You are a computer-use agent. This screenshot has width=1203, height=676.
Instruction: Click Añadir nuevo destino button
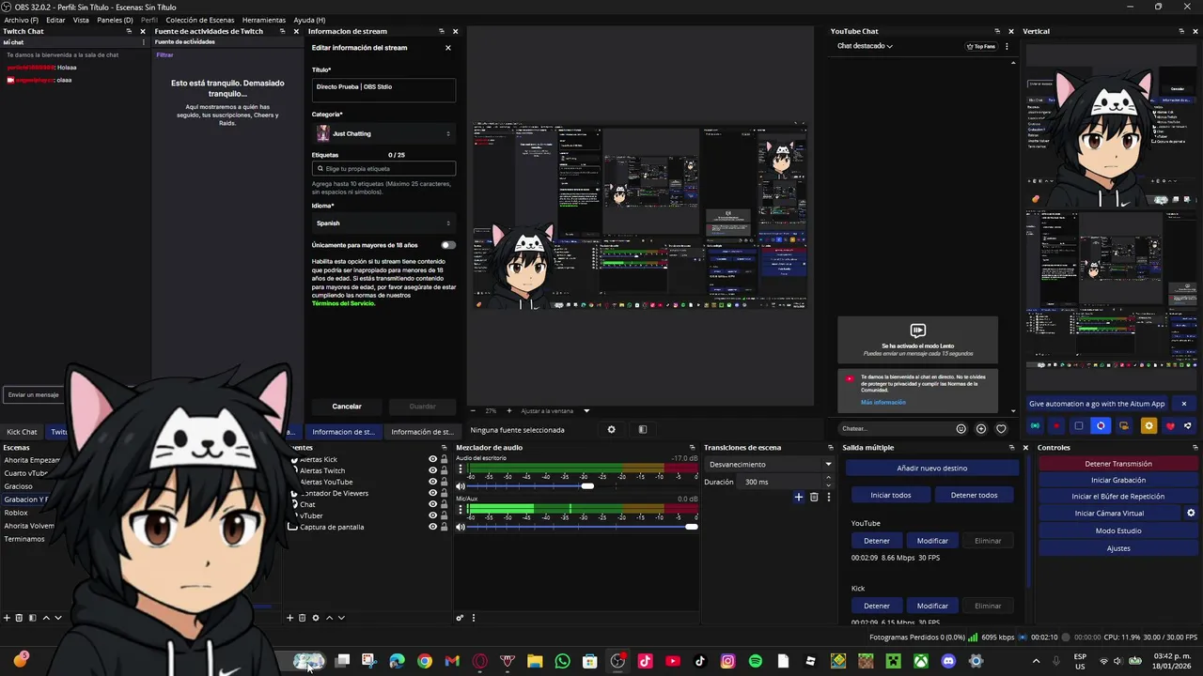932,468
